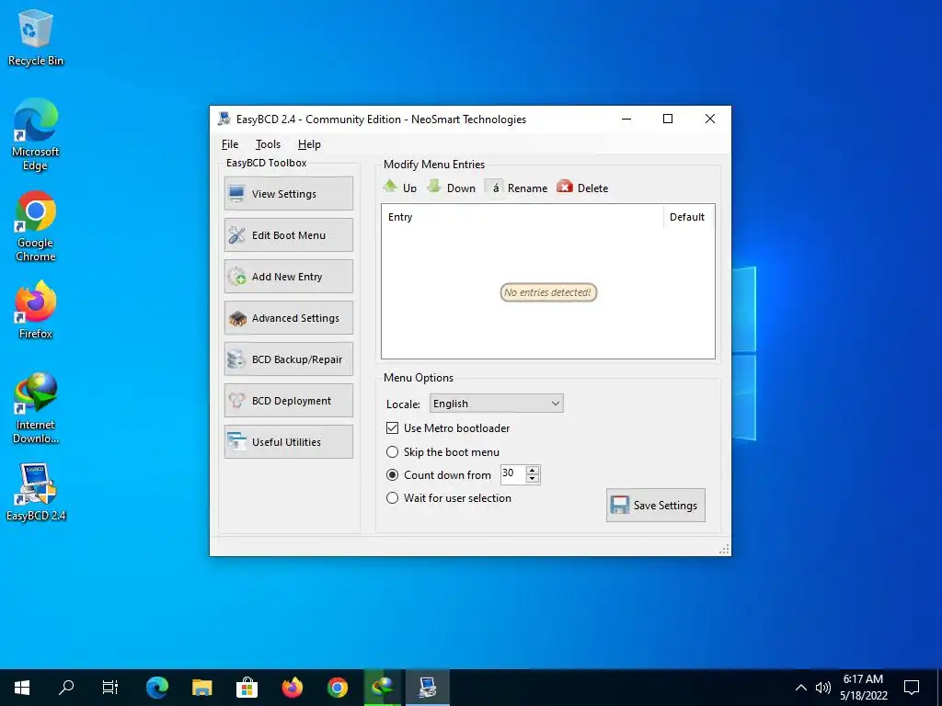This screenshot has height=706, width=942.
Task: Open Advanced Settings in the toolbox
Action: [288, 317]
